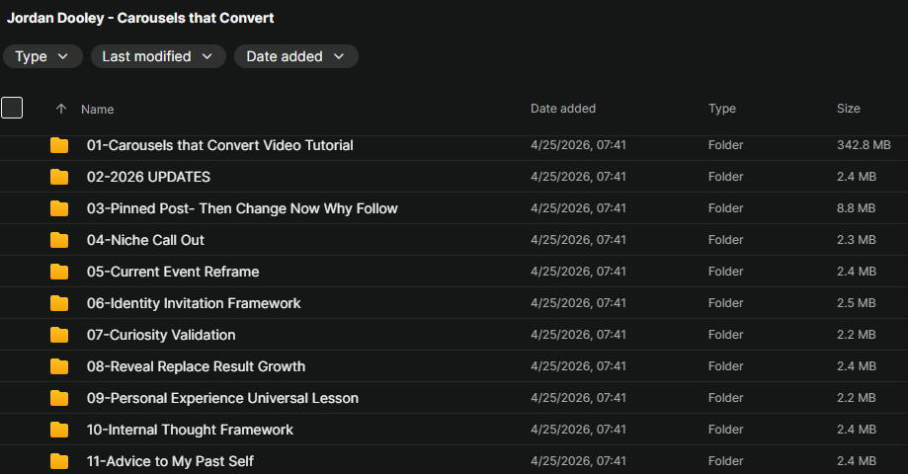Open the Date added filter dropdown
This screenshot has height=474, width=908.
[x=295, y=56]
